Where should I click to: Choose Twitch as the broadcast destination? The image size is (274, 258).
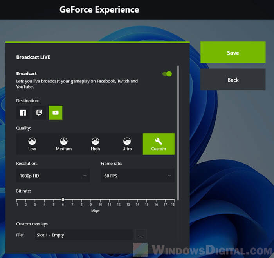(39, 113)
